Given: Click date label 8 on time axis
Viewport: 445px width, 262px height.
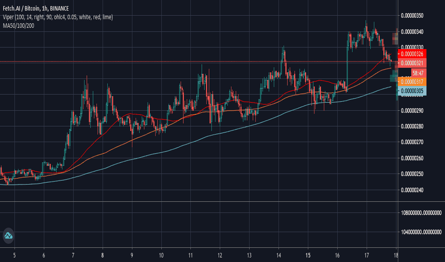Looking at the screenshot, I should pos(103,255).
